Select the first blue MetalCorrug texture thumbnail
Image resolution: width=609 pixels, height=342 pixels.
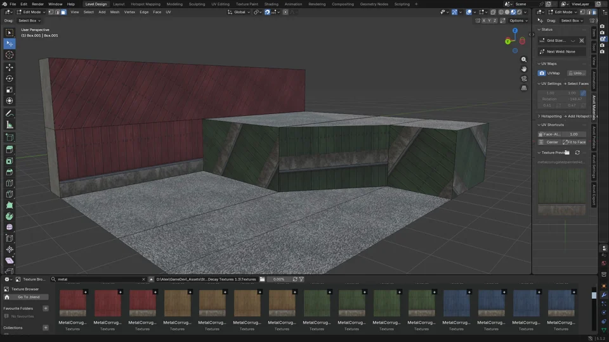[456, 303]
